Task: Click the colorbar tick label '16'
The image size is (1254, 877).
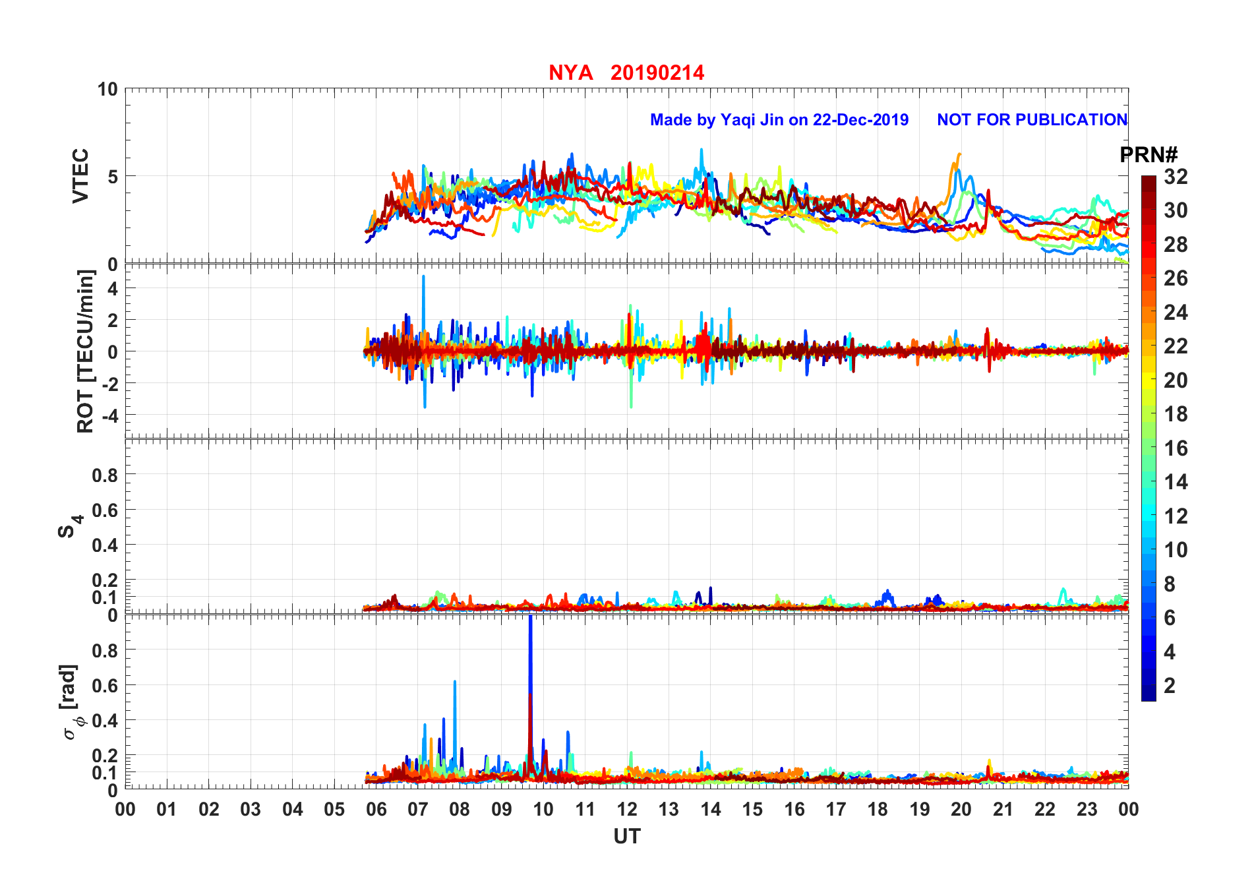Action: tap(1176, 448)
